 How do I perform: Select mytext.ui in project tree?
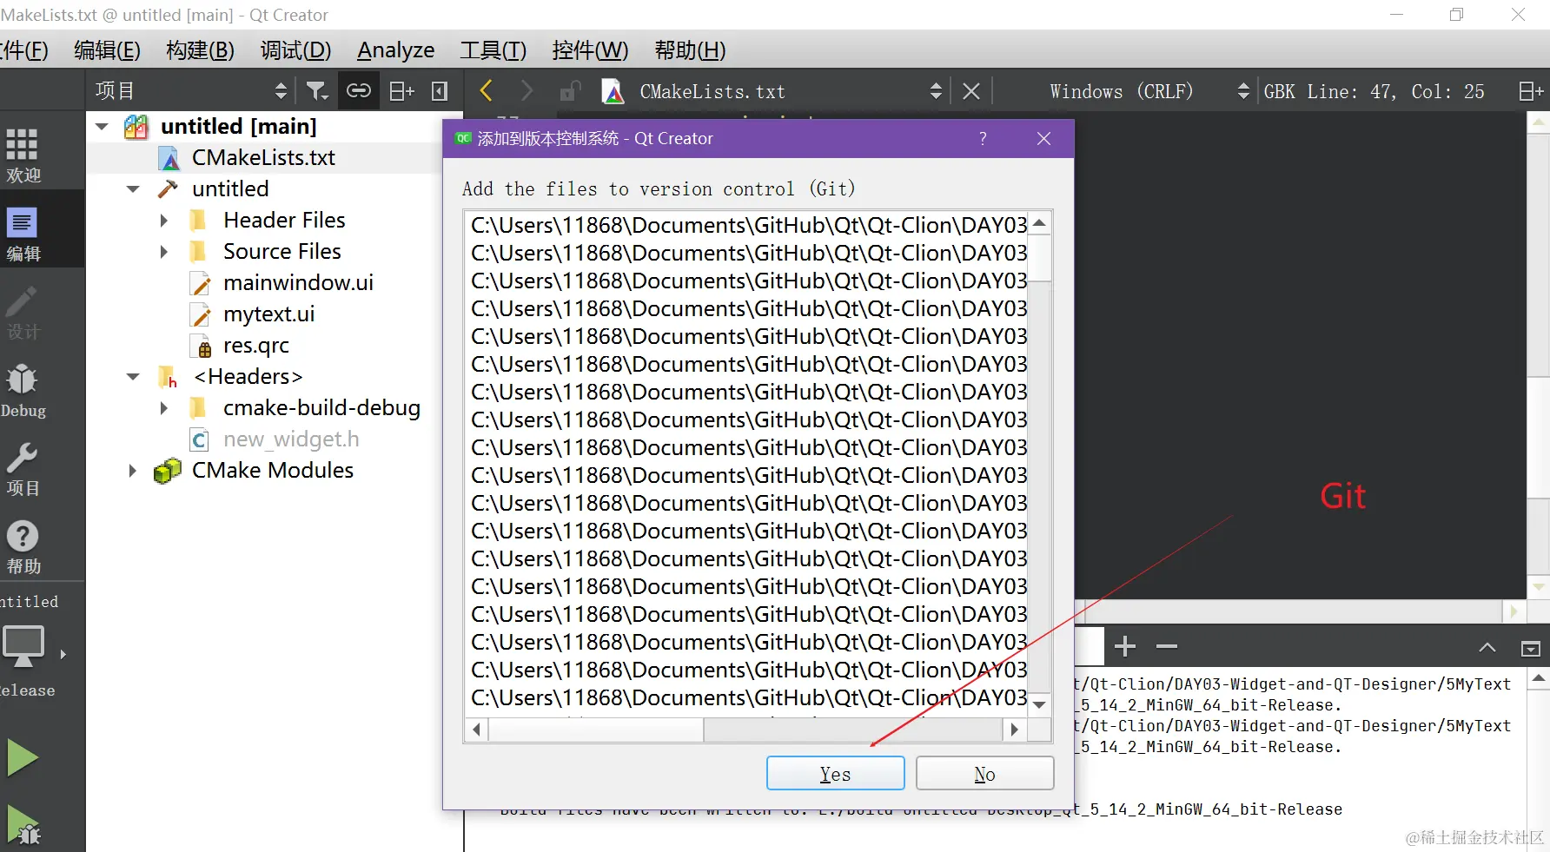tap(268, 314)
